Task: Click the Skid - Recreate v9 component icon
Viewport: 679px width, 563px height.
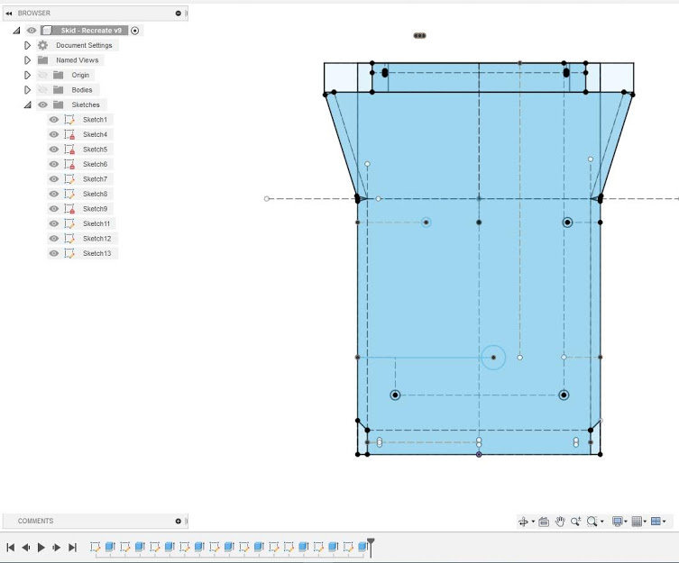Action: coord(47,31)
